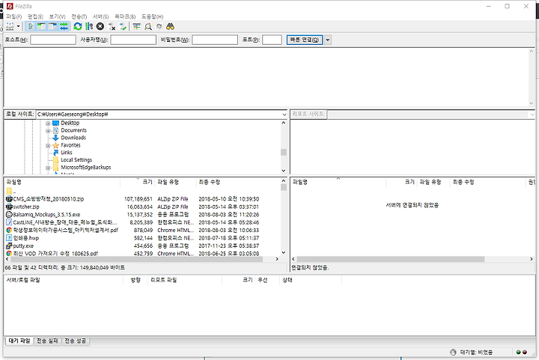The width and height of the screenshot is (539, 360).
Task: Click the 빠른 연결(Q) button
Action: click(305, 40)
